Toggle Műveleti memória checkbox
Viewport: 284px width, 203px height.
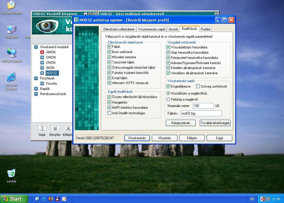click(x=109, y=57)
